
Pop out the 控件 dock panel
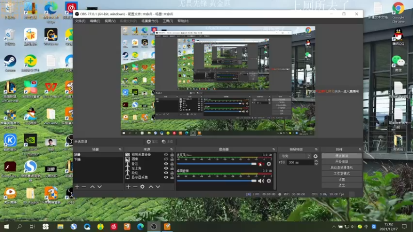click(360, 150)
